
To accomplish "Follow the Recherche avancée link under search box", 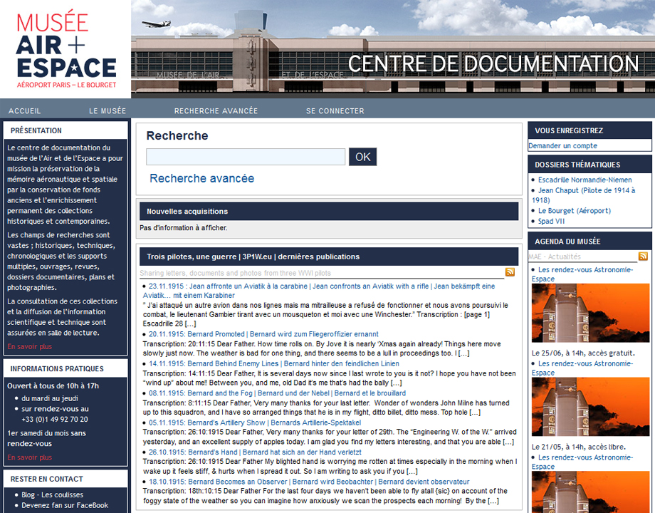I will coord(201,179).
